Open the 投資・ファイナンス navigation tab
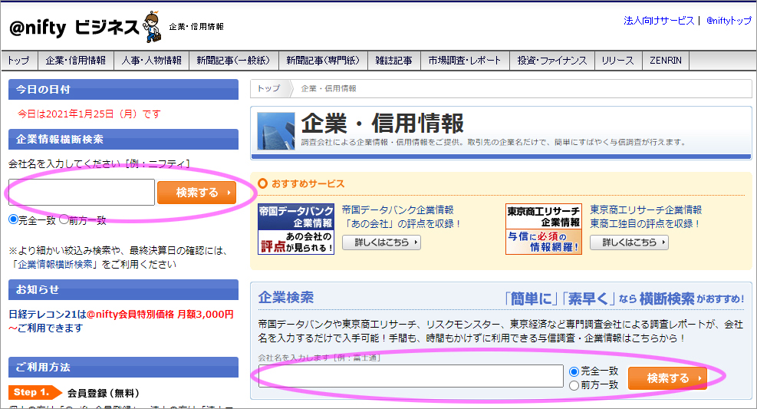The image size is (757, 409). [552, 61]
